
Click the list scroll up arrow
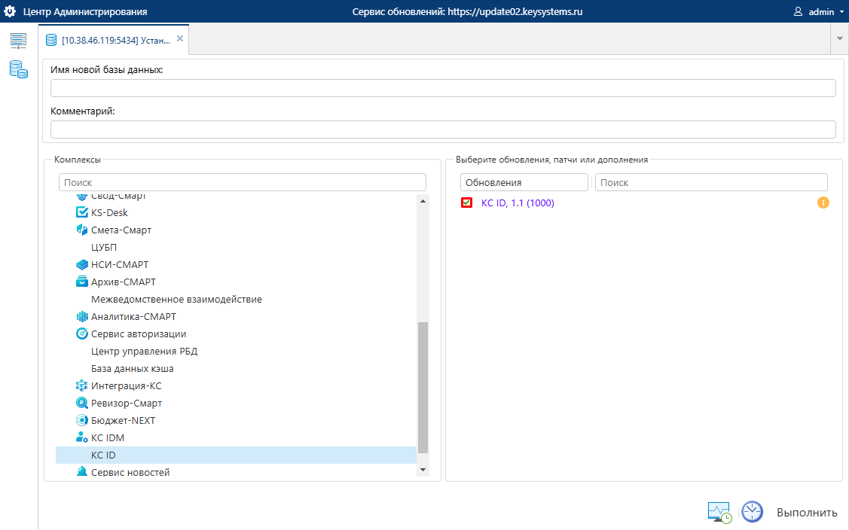423,201
